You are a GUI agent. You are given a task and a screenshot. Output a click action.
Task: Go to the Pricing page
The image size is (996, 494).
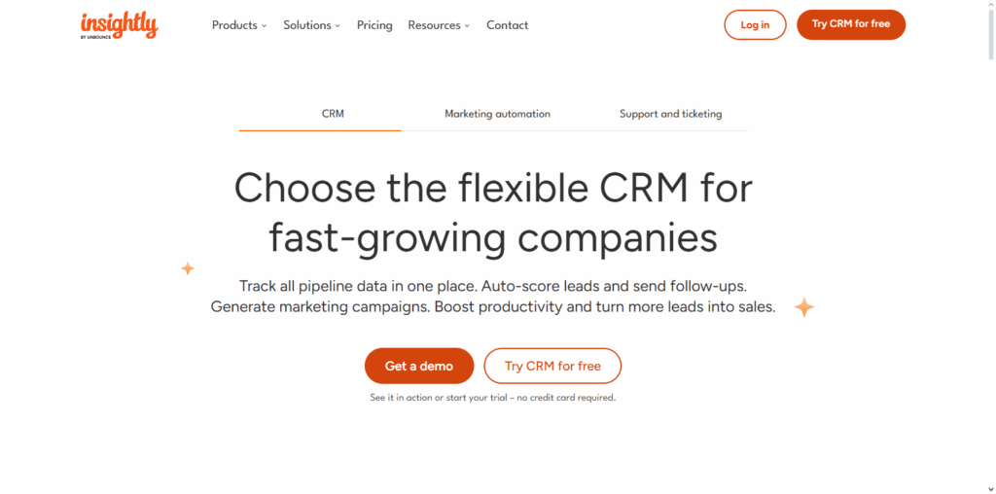pos(374,25)
